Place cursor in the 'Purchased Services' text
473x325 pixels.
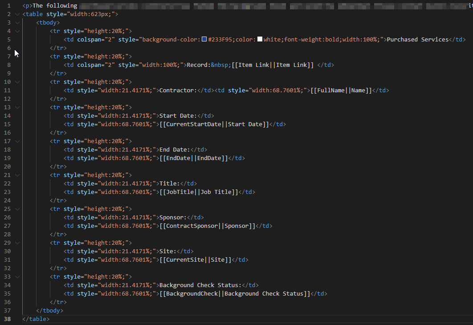(417, 40)
